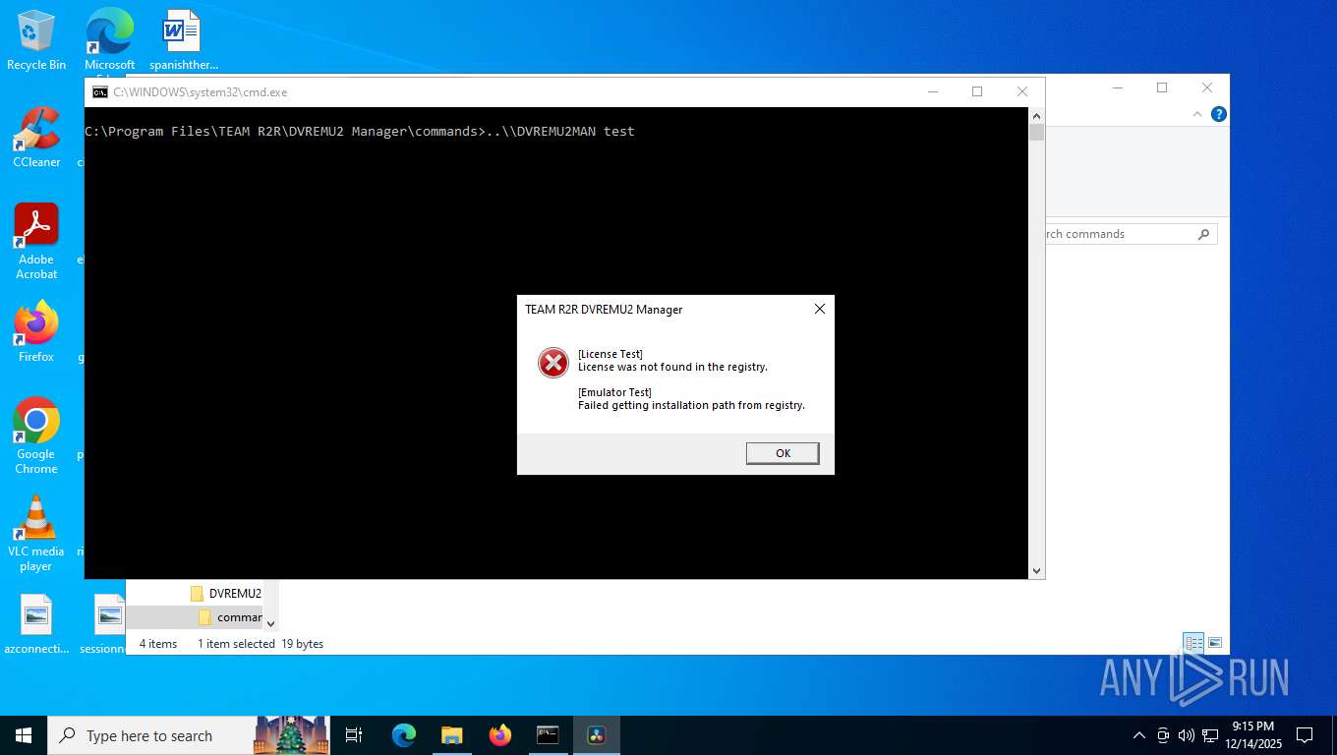Close the Explorer window behind cmd
The height and width of the screenshot is (755, 1337).
[x=1207, y=87]
